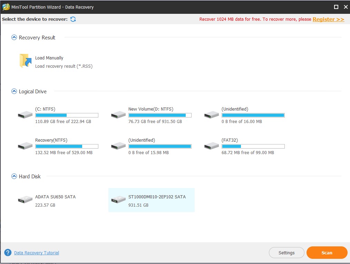
Task: Click the D: New Volume usage bar
Action: (x=160, y=115)
